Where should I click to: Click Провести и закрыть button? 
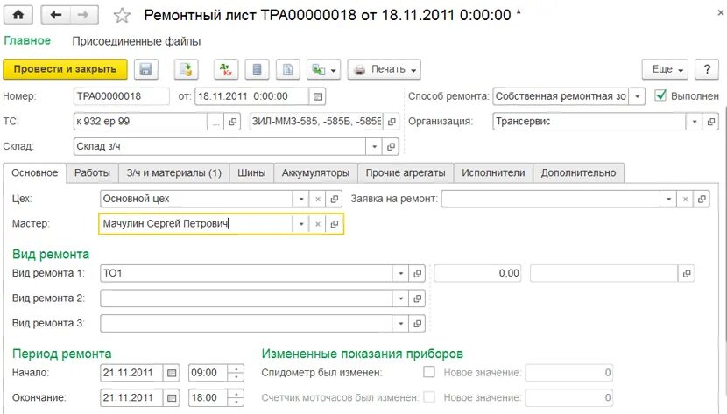(65, 69)
